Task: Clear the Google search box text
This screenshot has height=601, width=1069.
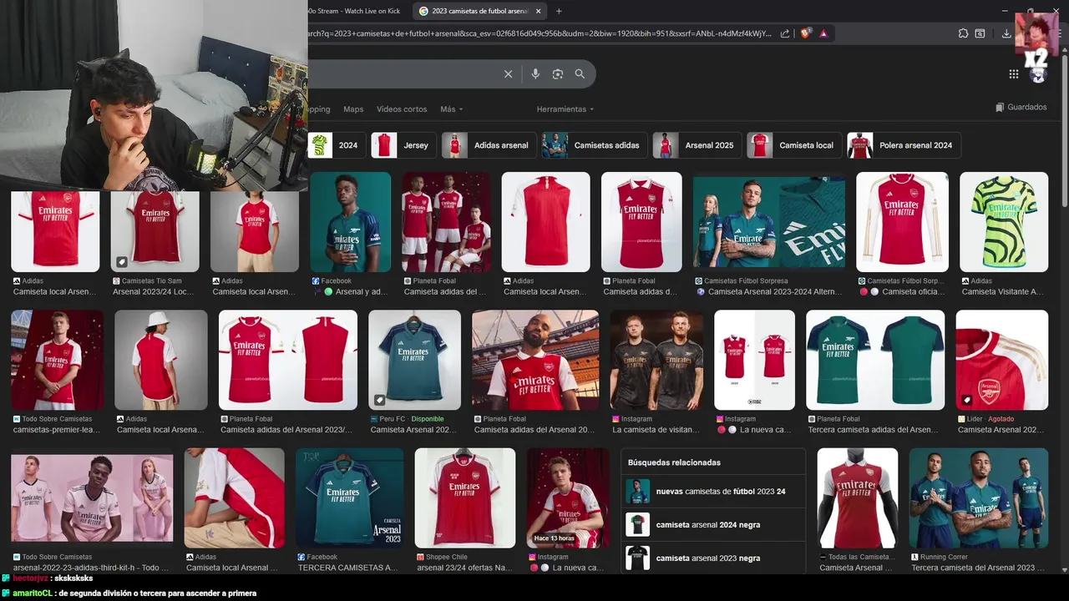Action: point(508,74)
